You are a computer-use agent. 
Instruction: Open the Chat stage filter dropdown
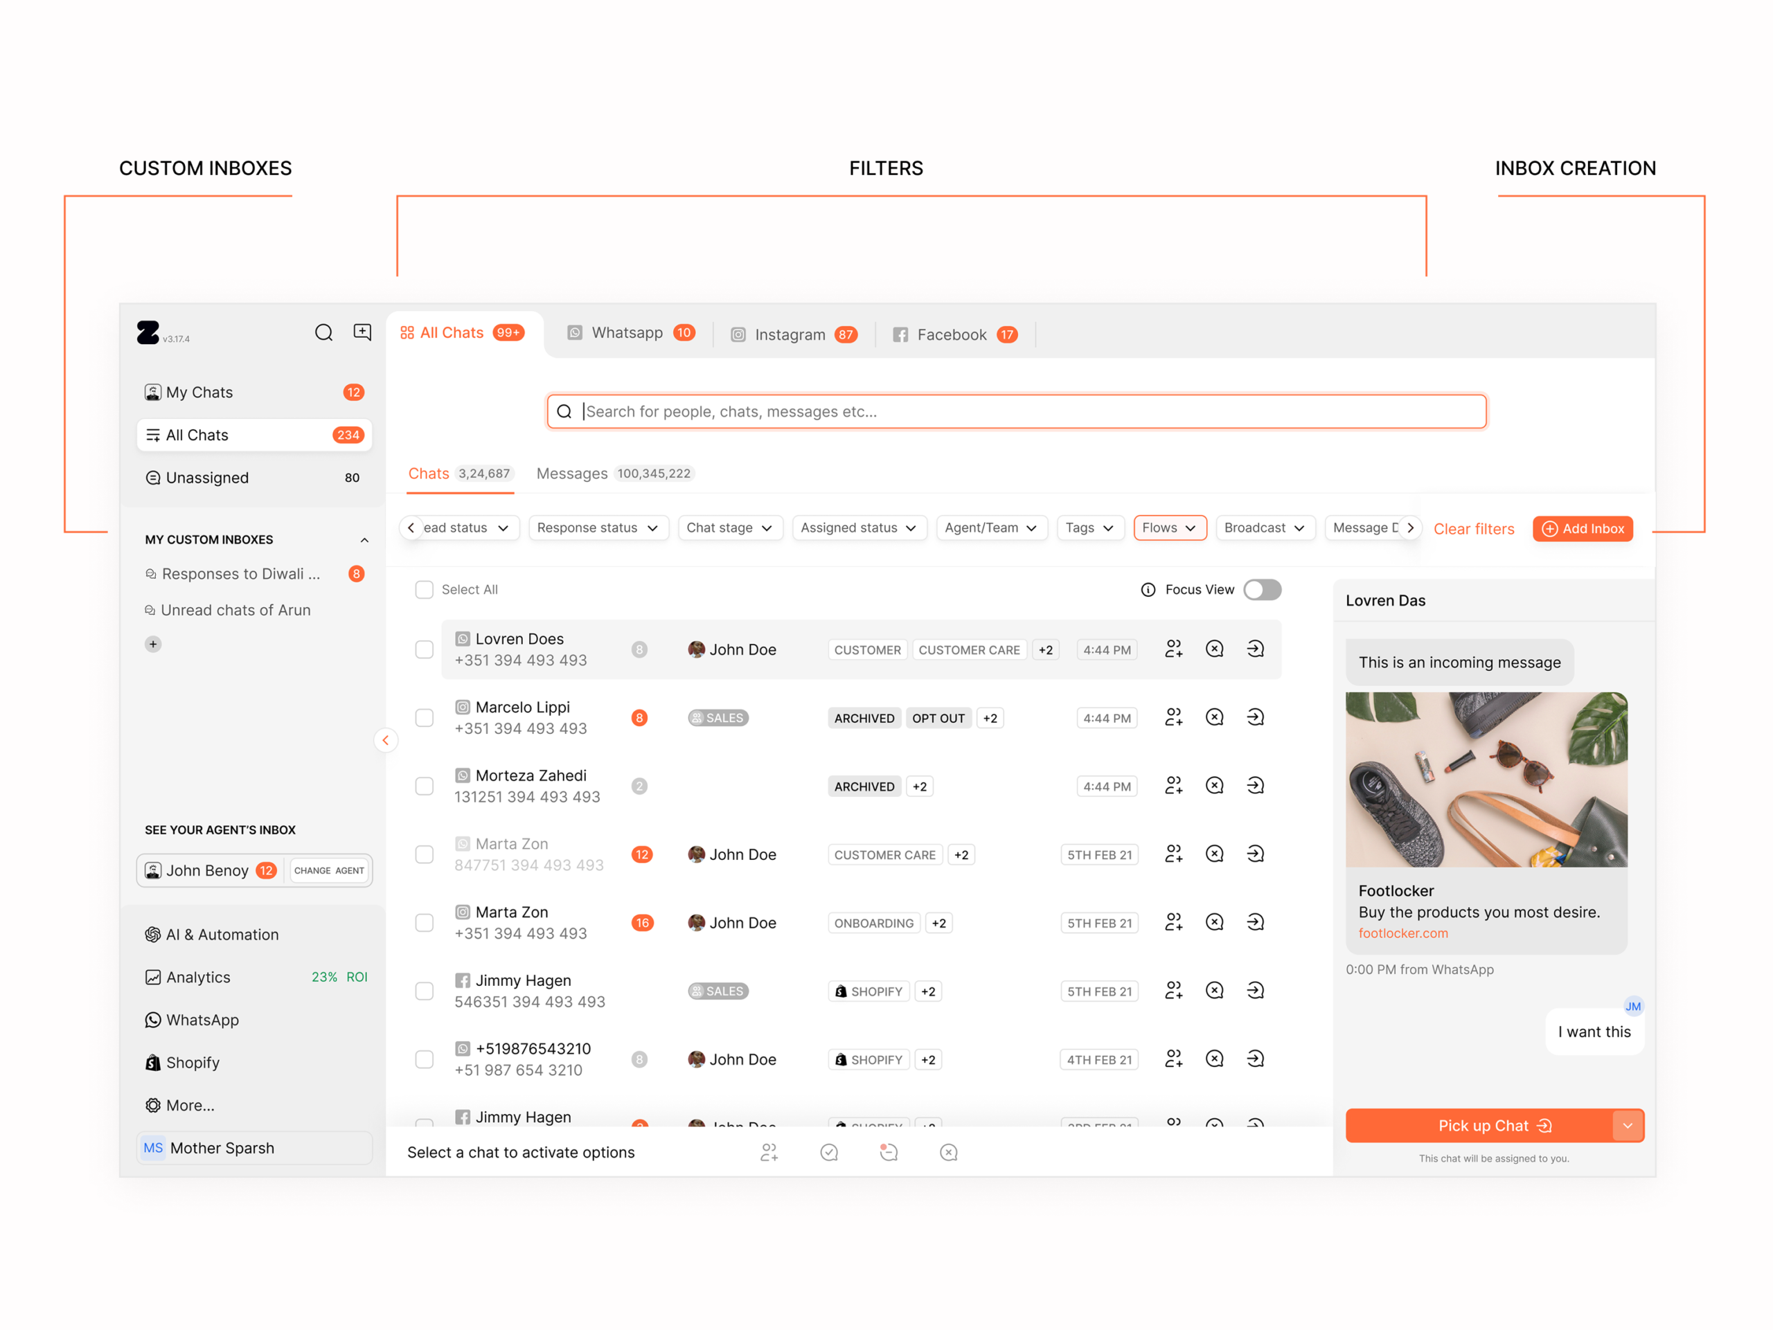click(729, 527)
